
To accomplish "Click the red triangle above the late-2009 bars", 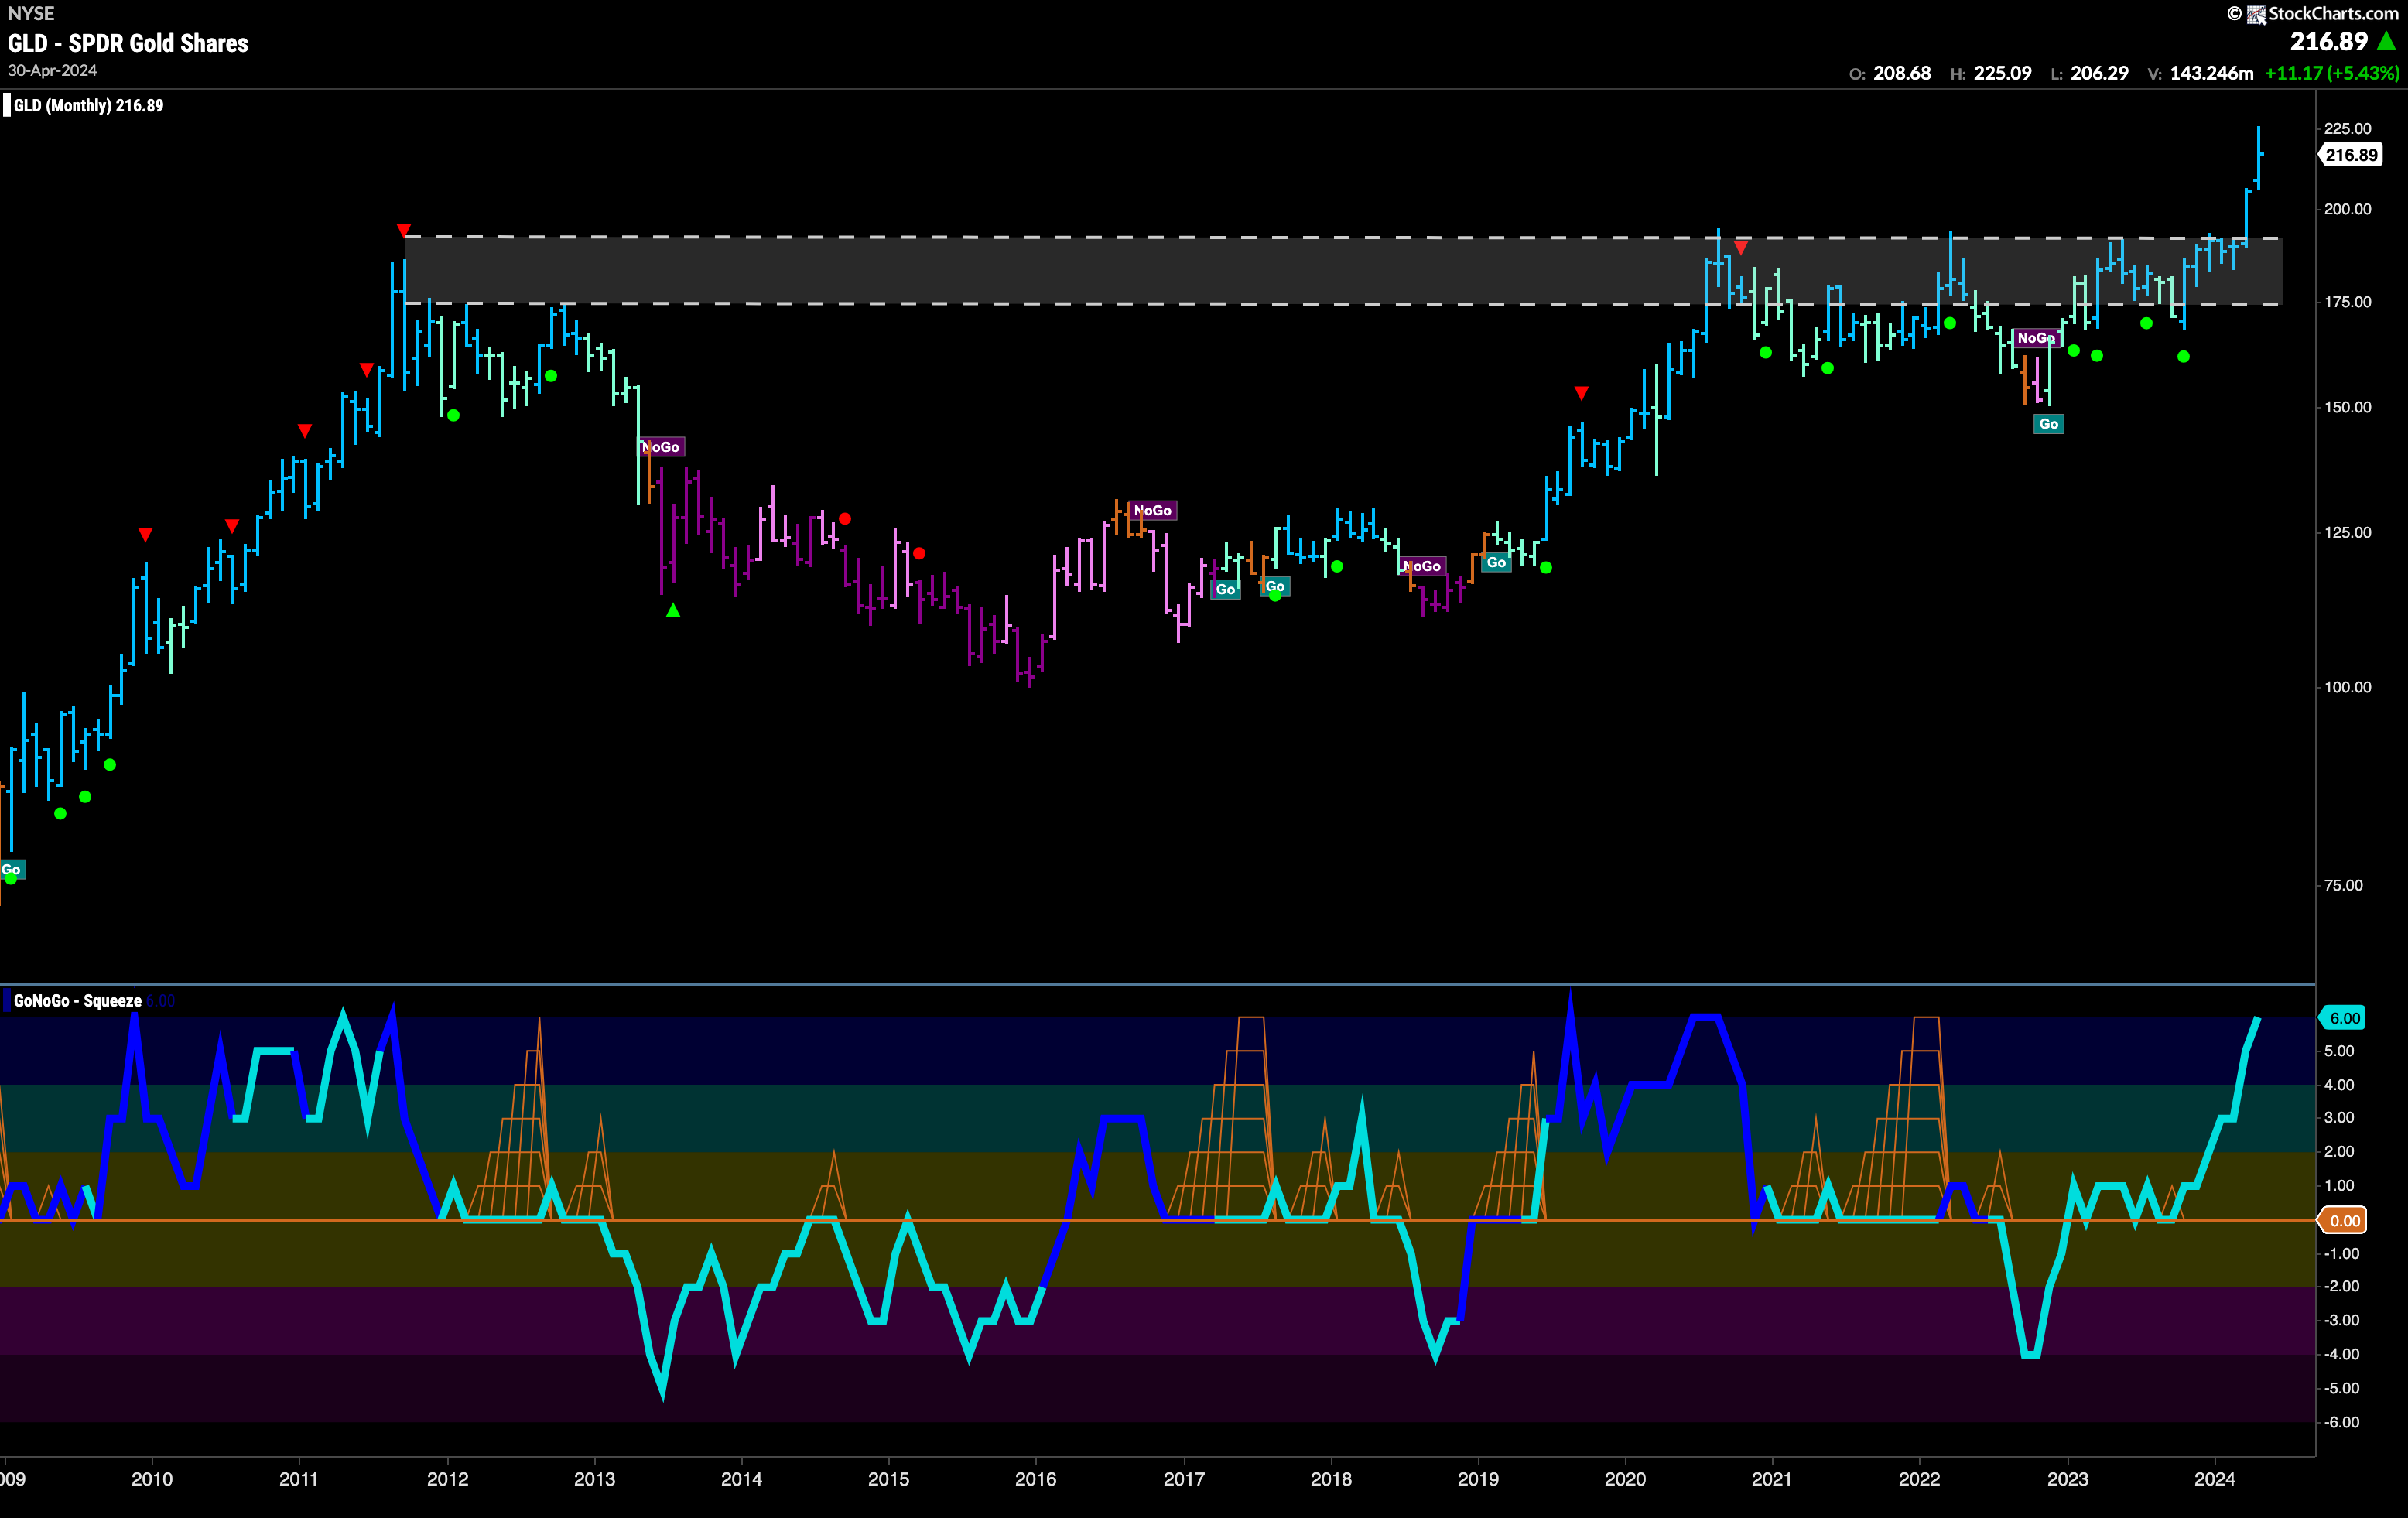I will (146, 535).
